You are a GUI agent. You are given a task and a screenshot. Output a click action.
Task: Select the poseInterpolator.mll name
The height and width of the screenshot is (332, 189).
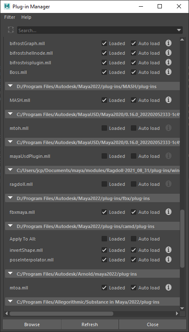31,260
